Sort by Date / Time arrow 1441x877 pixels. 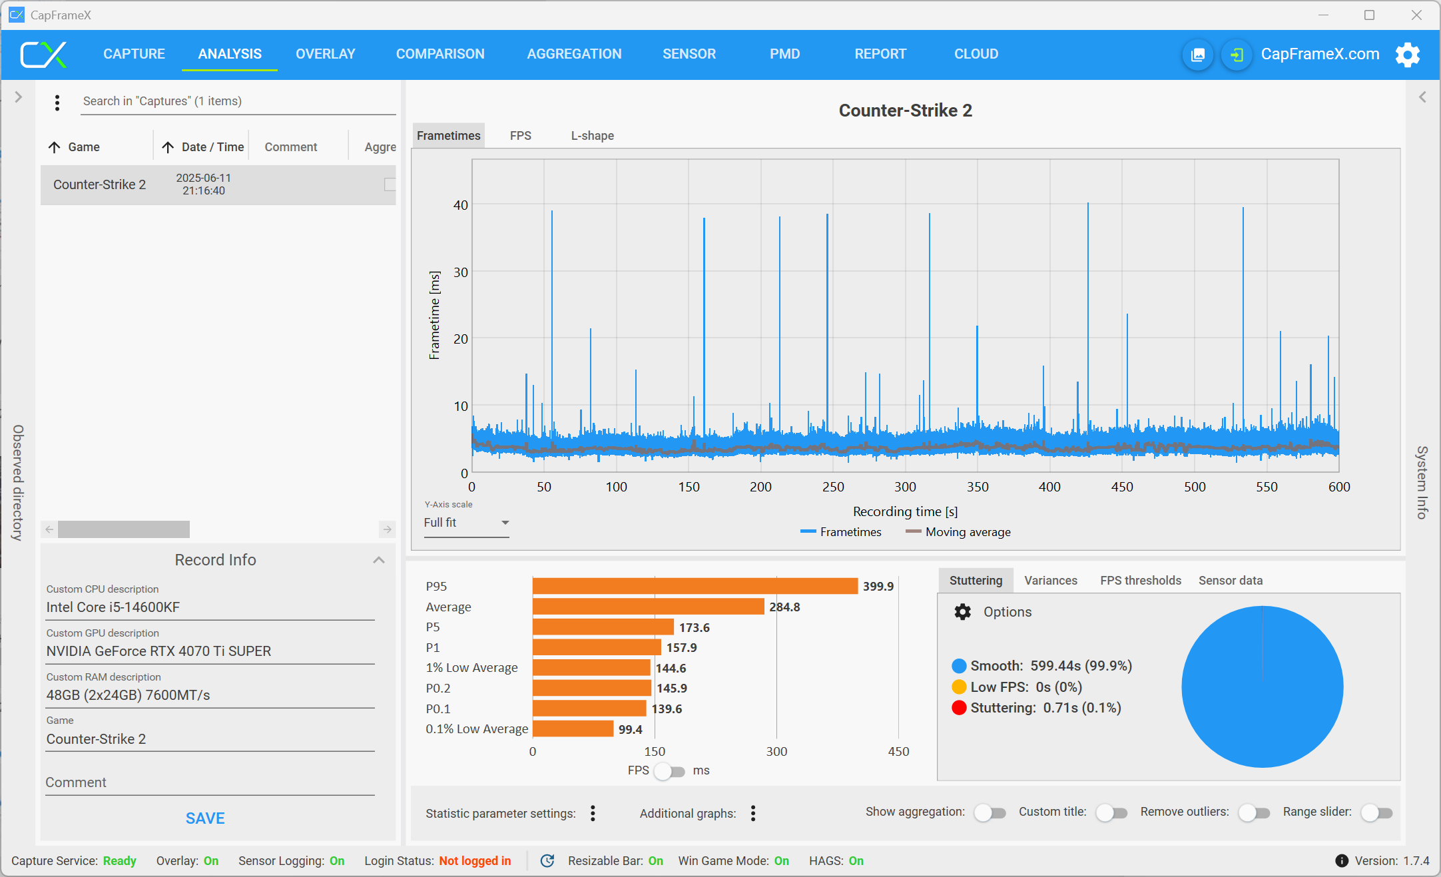168,147
